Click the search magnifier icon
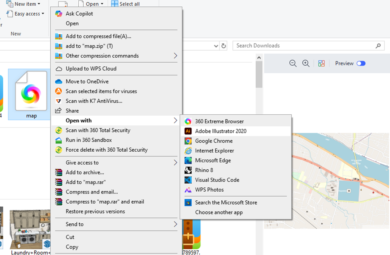 [378, 46]
